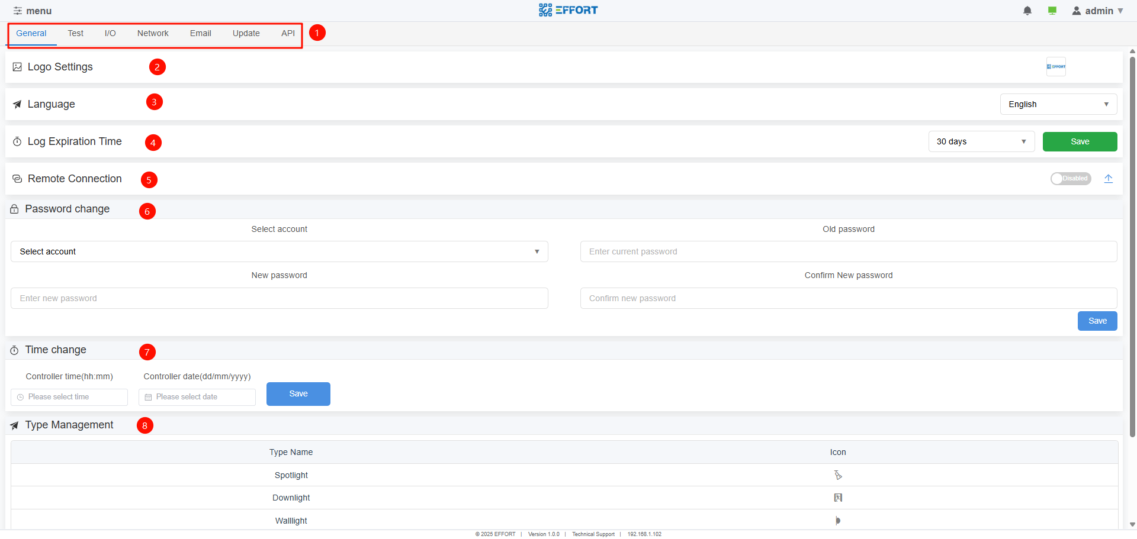Viewport: 1137px width, 539px height.
Task: Open the admin user menu
Action: pos(1098,11)
